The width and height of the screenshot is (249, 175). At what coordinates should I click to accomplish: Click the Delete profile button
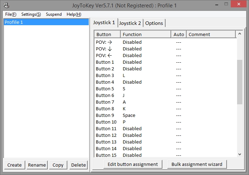79,165
